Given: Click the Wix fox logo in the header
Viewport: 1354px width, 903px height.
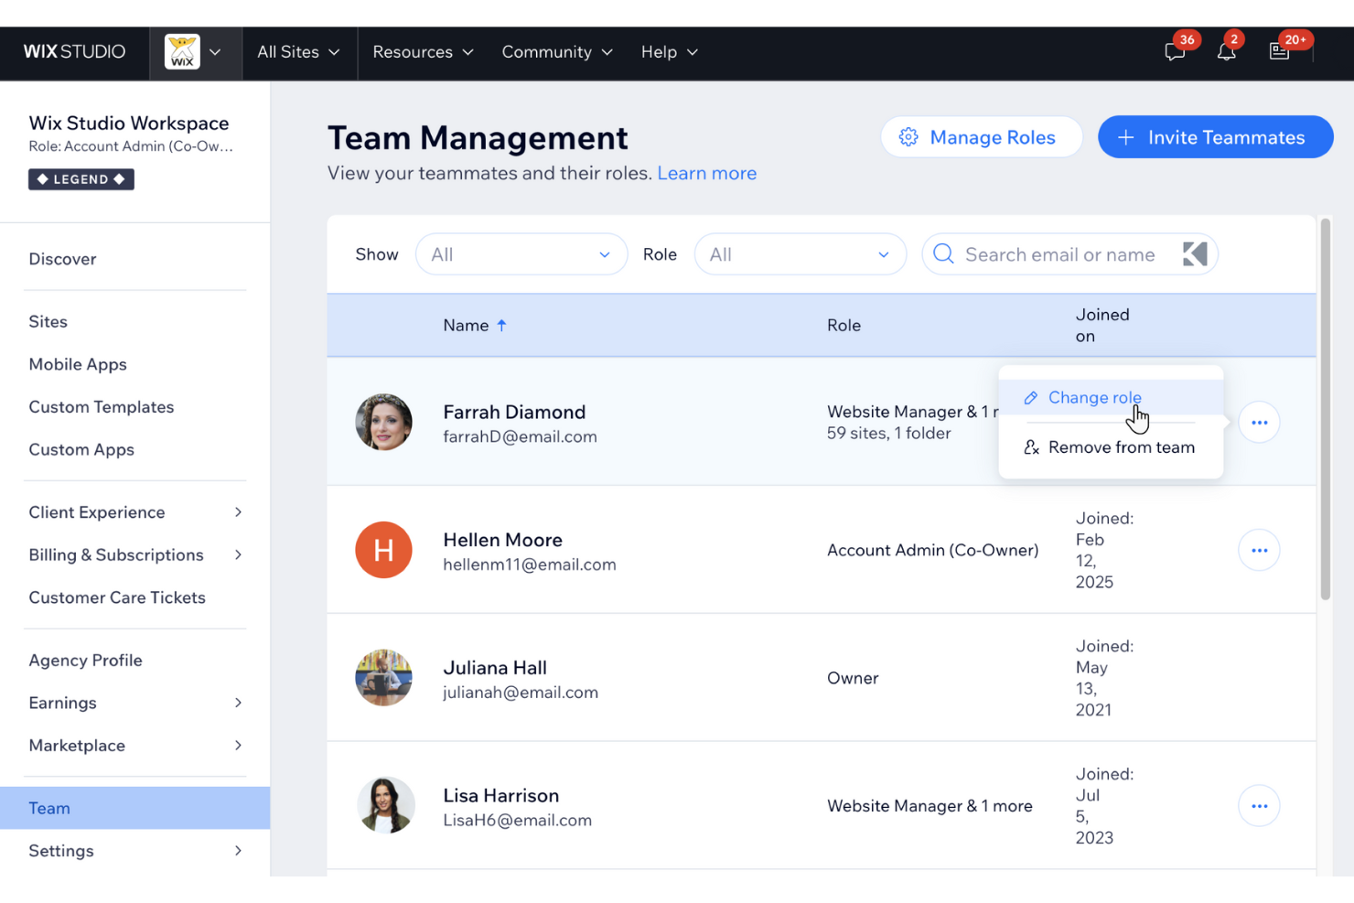Looking at the screenshot, I should [184, 51].
